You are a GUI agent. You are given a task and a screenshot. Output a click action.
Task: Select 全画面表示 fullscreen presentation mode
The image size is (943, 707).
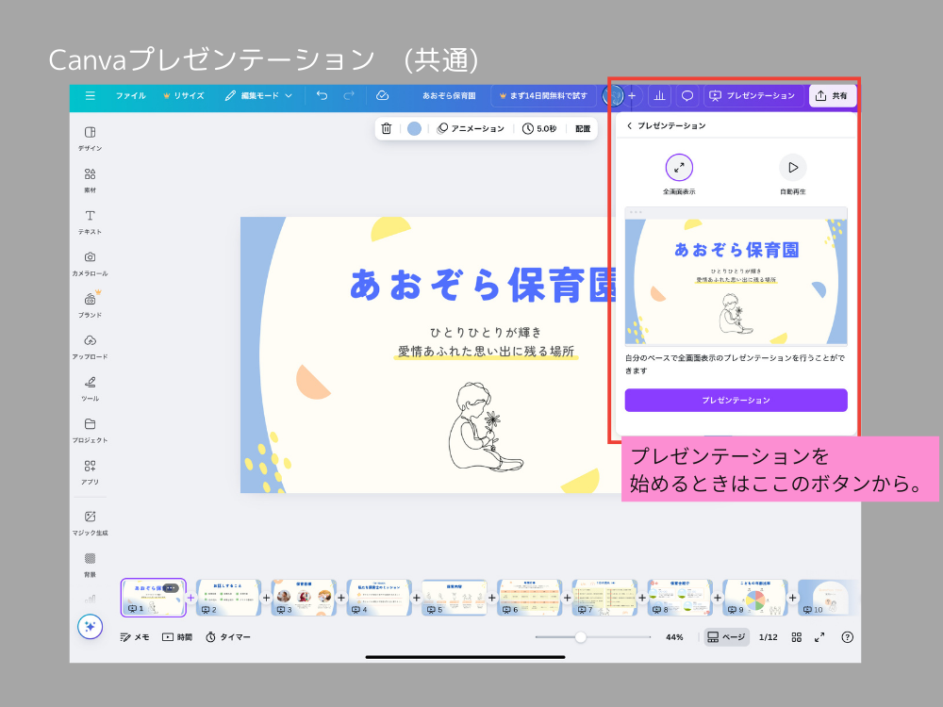click(679, 168)
